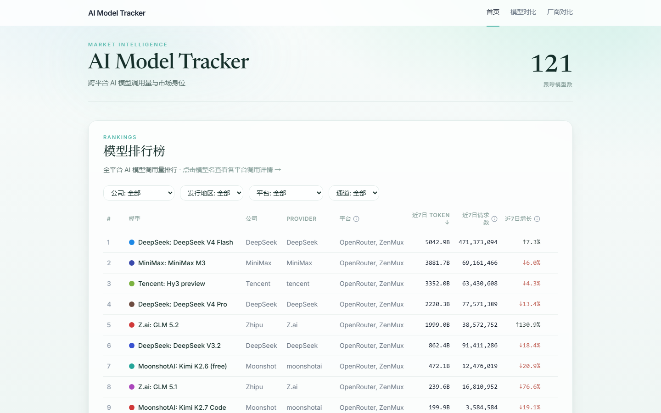Click the info icon beside 近7日增长 header
This screenshot has height=413, width=661.
[537, 219]
